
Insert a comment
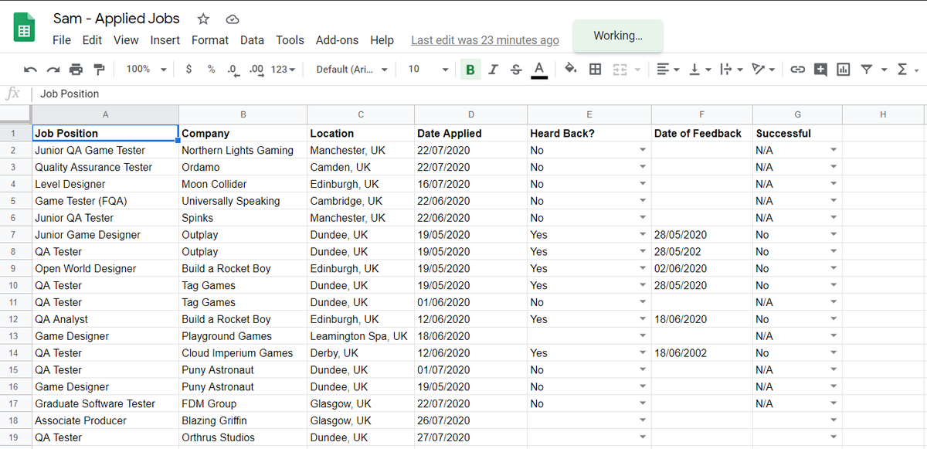[820, 70]
